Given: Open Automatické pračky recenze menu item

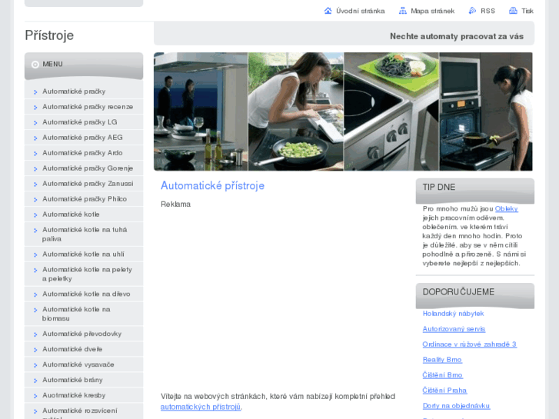Looking at the screenshot, I should pyautogui.click(x=84, y=107).
